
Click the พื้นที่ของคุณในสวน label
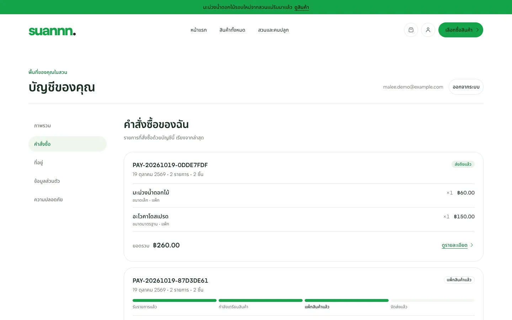[48, 72]
